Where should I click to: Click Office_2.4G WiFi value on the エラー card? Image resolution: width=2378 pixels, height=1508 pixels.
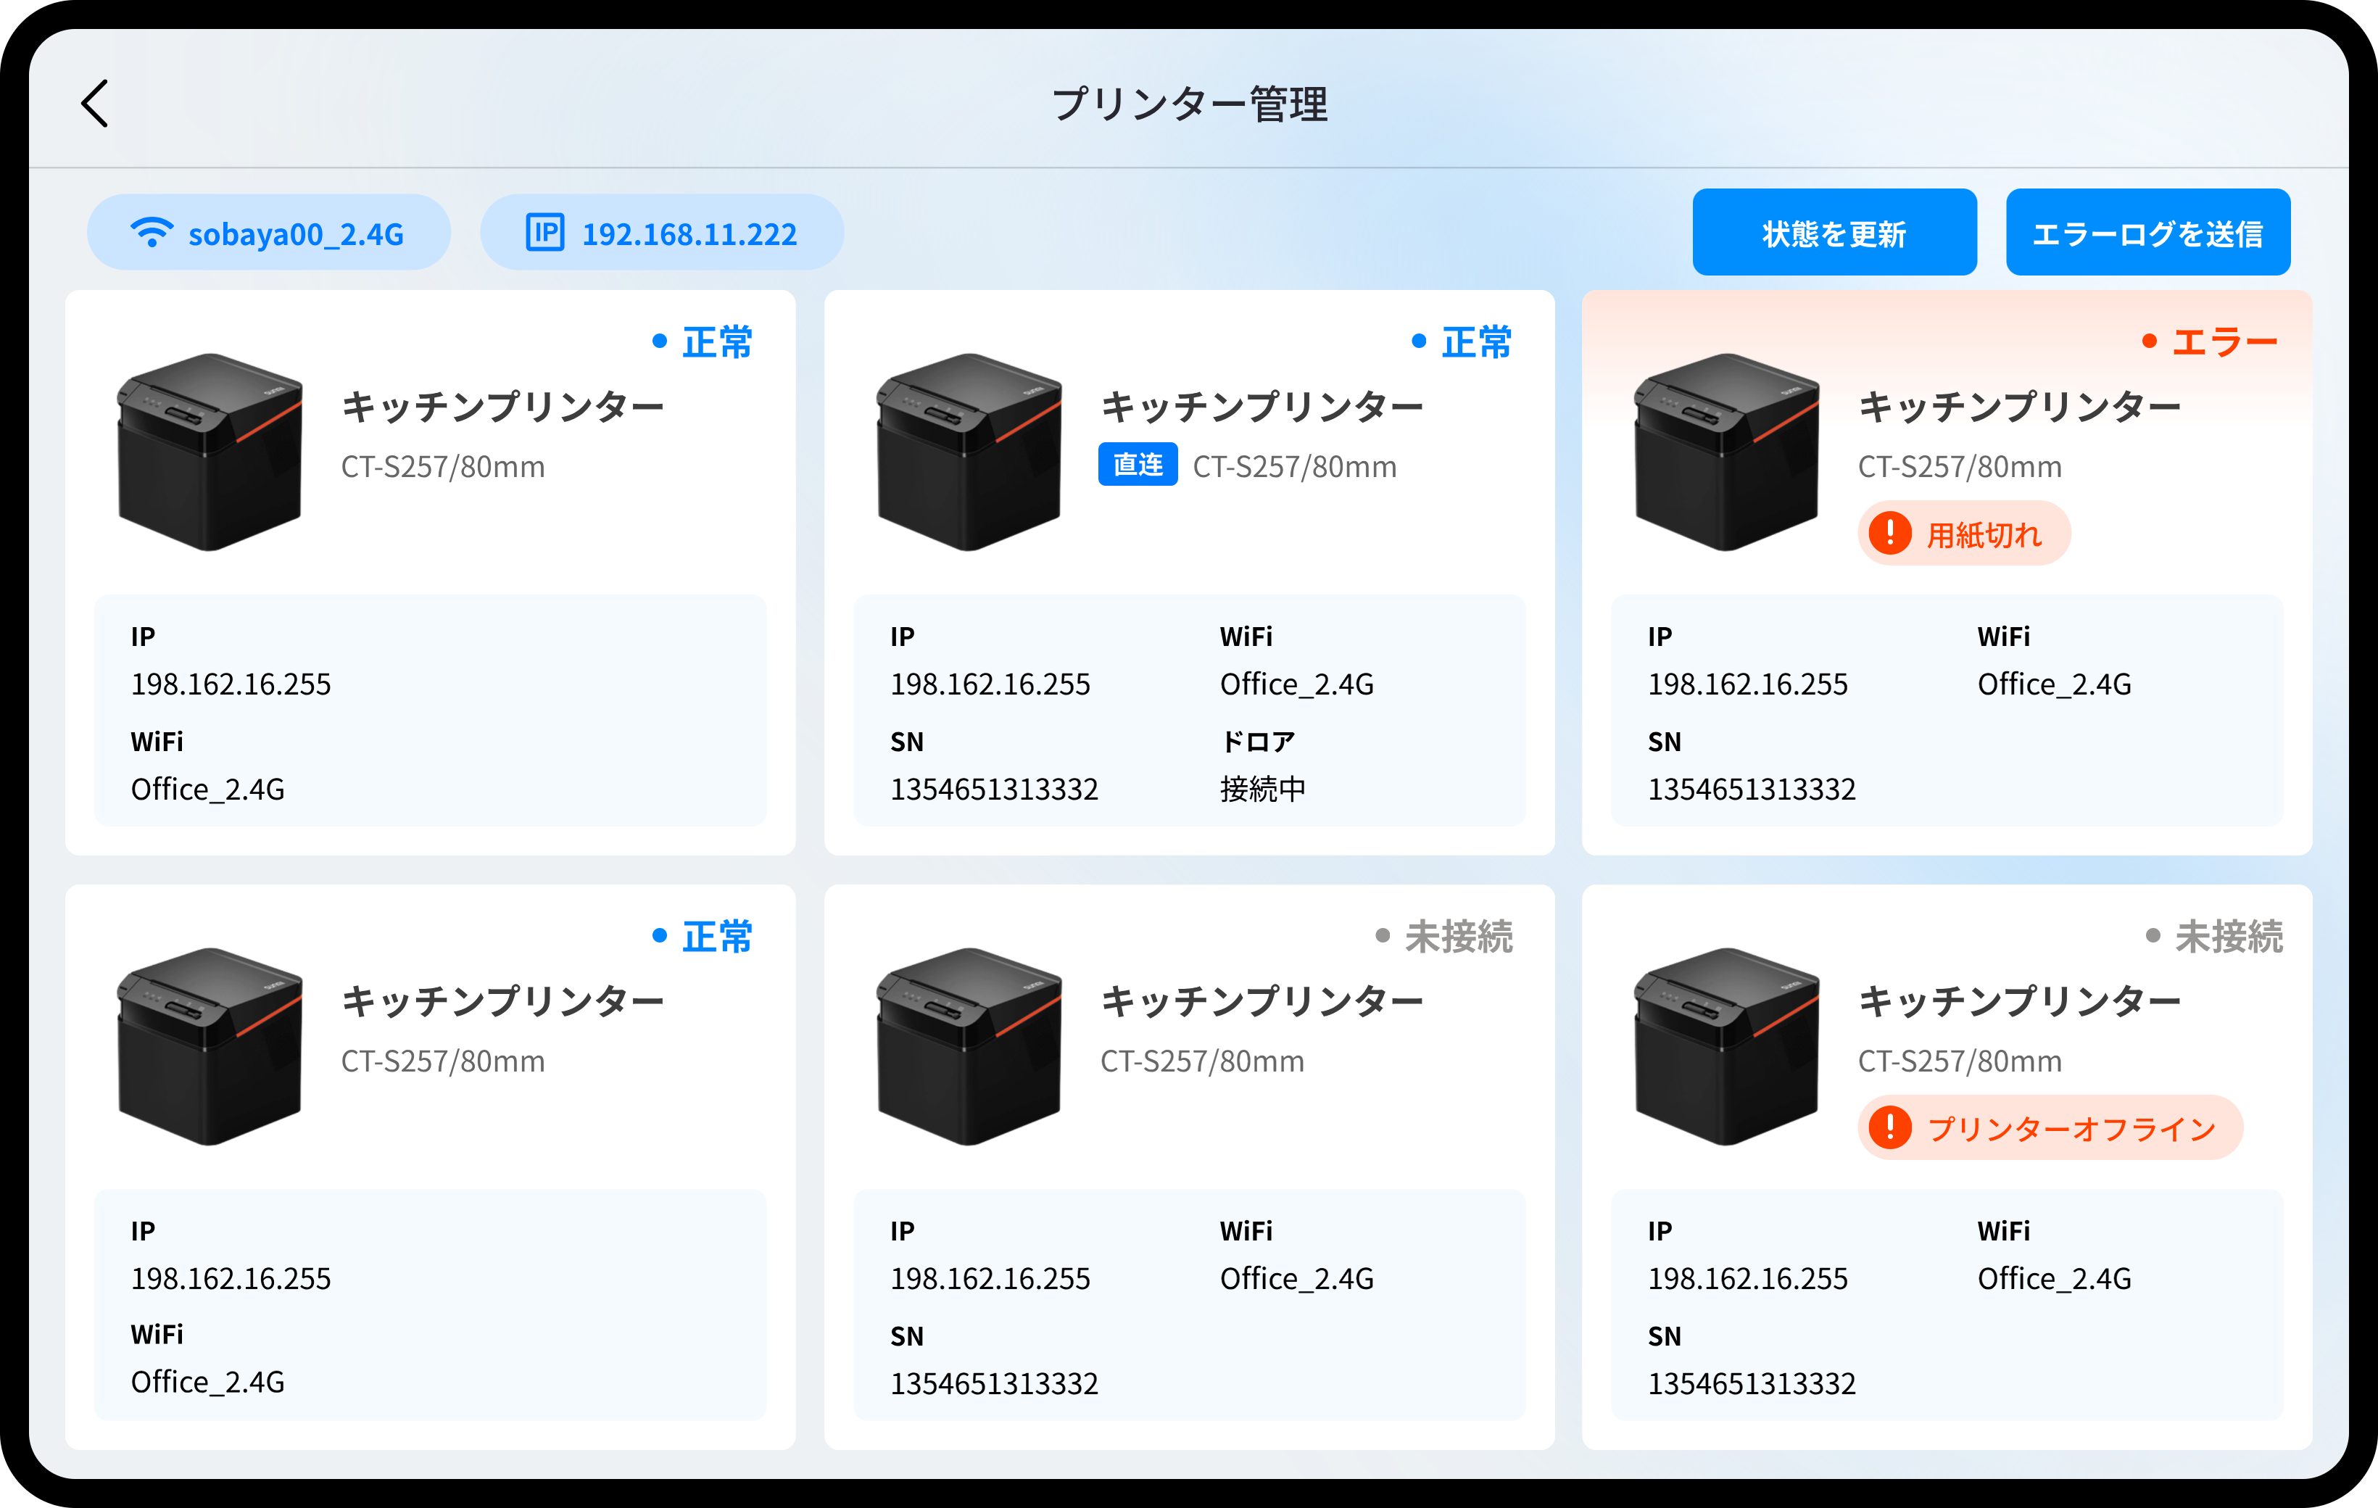click(x=2054, y=684)
